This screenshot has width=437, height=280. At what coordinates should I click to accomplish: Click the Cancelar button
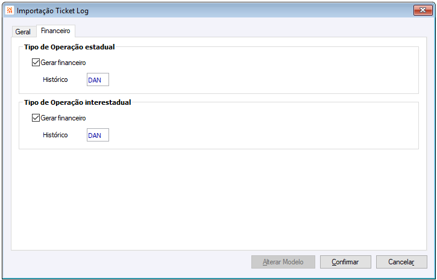401,262
